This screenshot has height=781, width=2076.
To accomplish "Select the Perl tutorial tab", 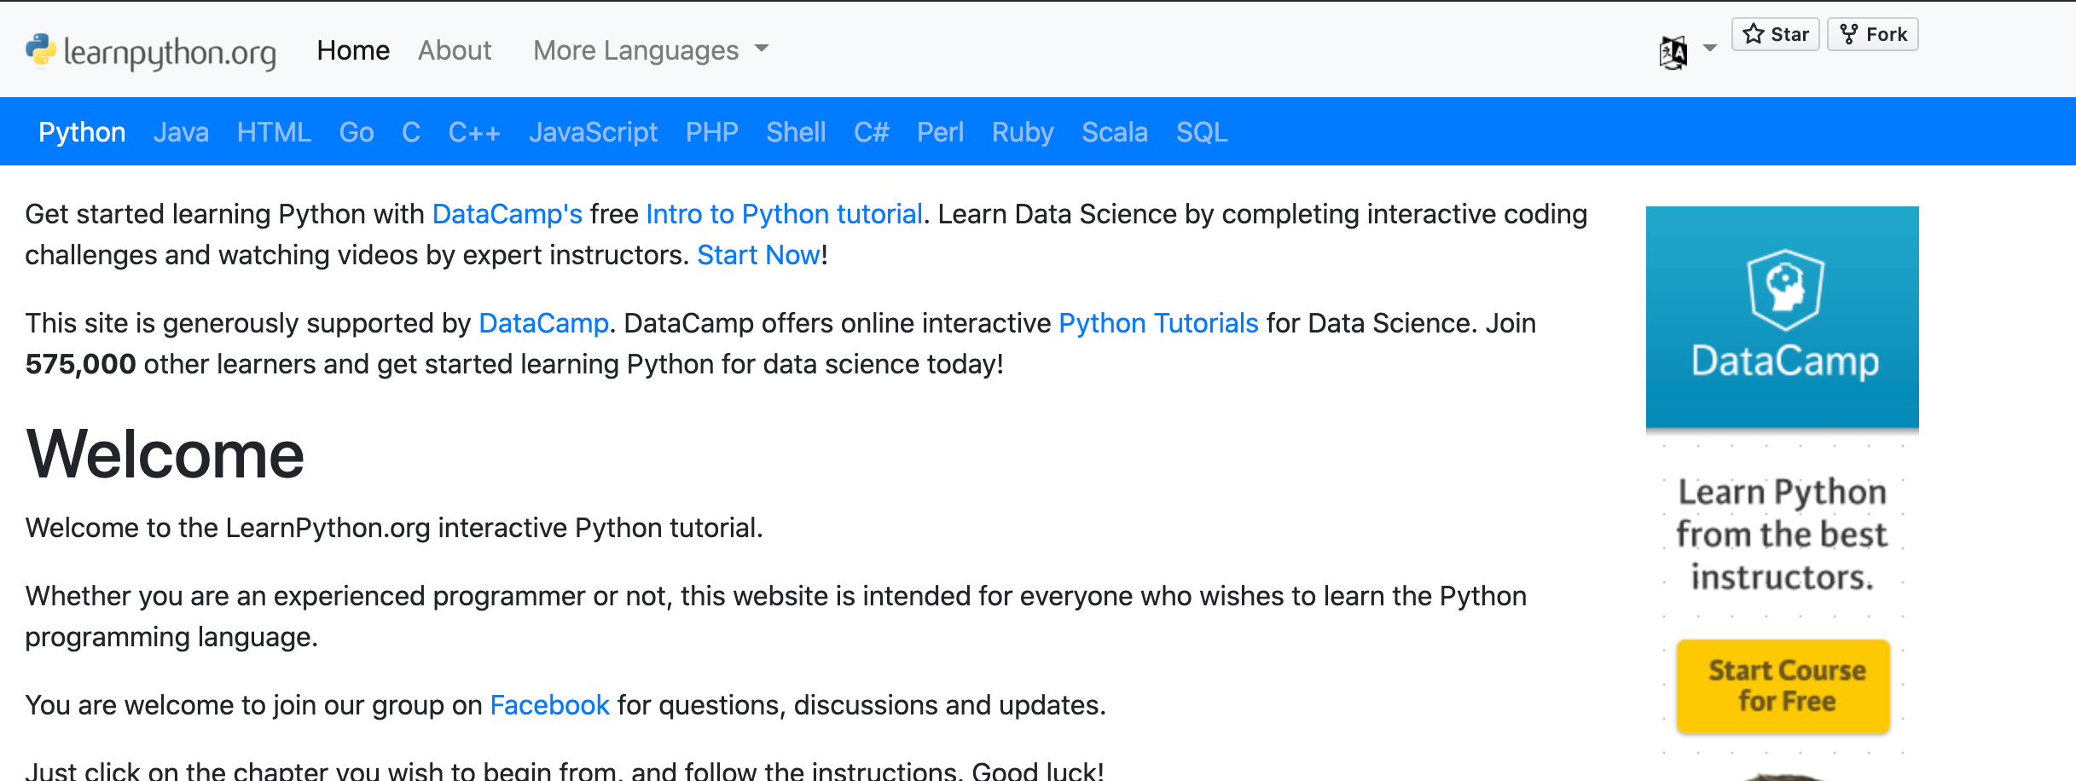I will [940, 131].
